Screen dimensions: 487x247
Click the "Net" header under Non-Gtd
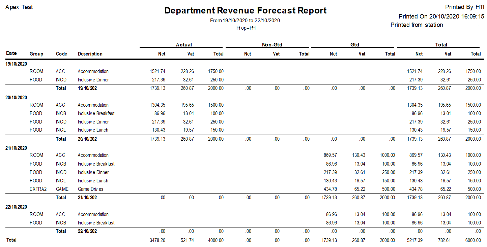(x=248, y=54)
